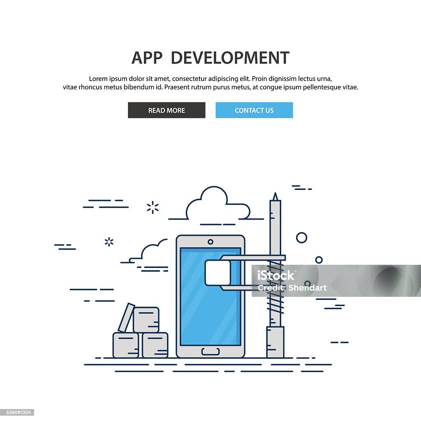Click the smartphone home button
This screenshot has width=421, height=421.
click(x=210, y=351)
